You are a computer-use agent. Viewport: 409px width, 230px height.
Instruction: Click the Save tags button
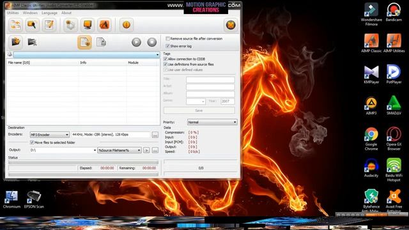click(x=199, y=111)
